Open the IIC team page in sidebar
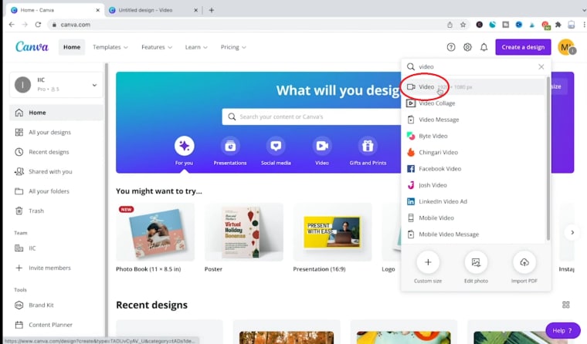The height and width of the screenshot is (344, 587). pos(56,248)
